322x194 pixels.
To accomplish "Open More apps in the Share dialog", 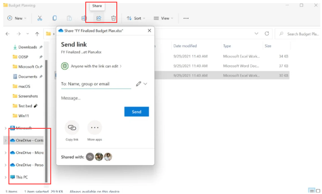I will [94, 127].
